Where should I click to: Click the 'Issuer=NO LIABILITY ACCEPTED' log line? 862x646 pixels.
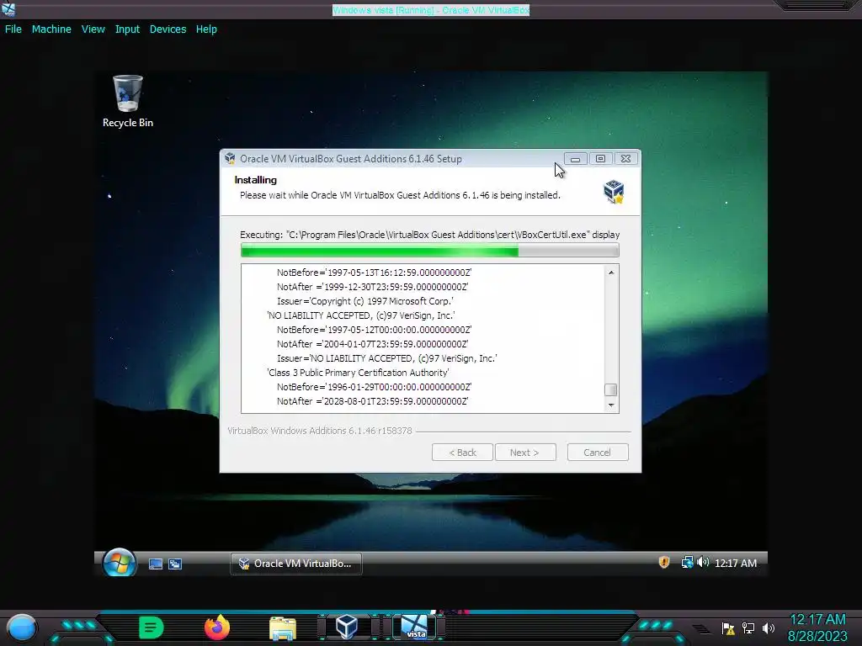(x=387, y=358)
